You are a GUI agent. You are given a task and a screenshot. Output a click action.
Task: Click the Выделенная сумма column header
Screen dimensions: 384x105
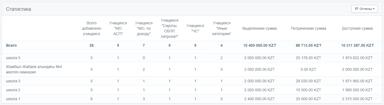pos(260,28)
